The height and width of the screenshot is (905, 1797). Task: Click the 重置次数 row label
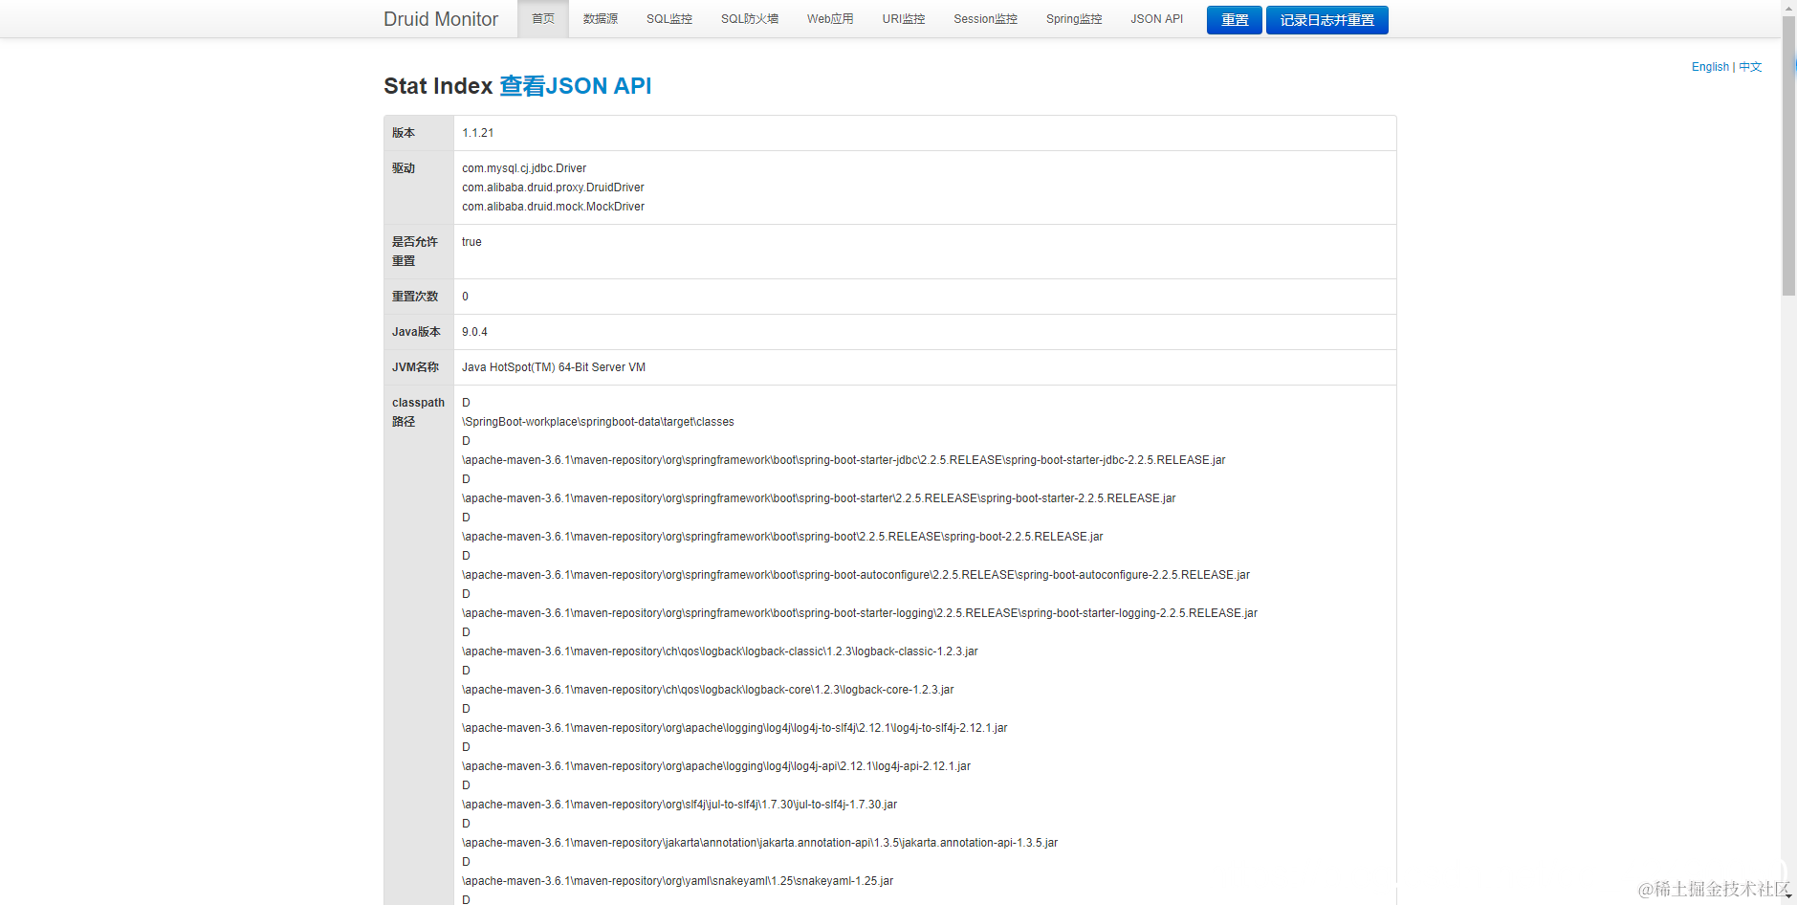tap(415, 297)
